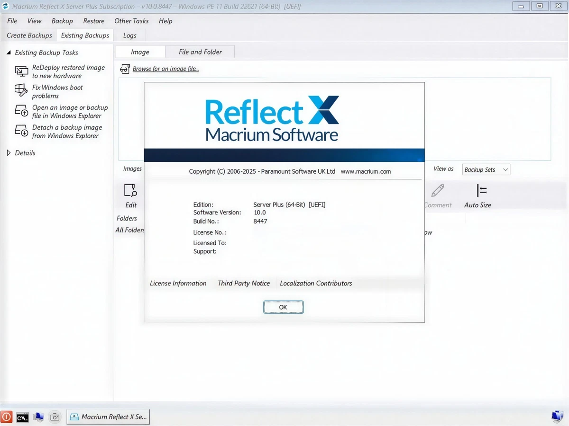569x426 pixels.
Task: Expand the Details section
Action: pos(9,153)
